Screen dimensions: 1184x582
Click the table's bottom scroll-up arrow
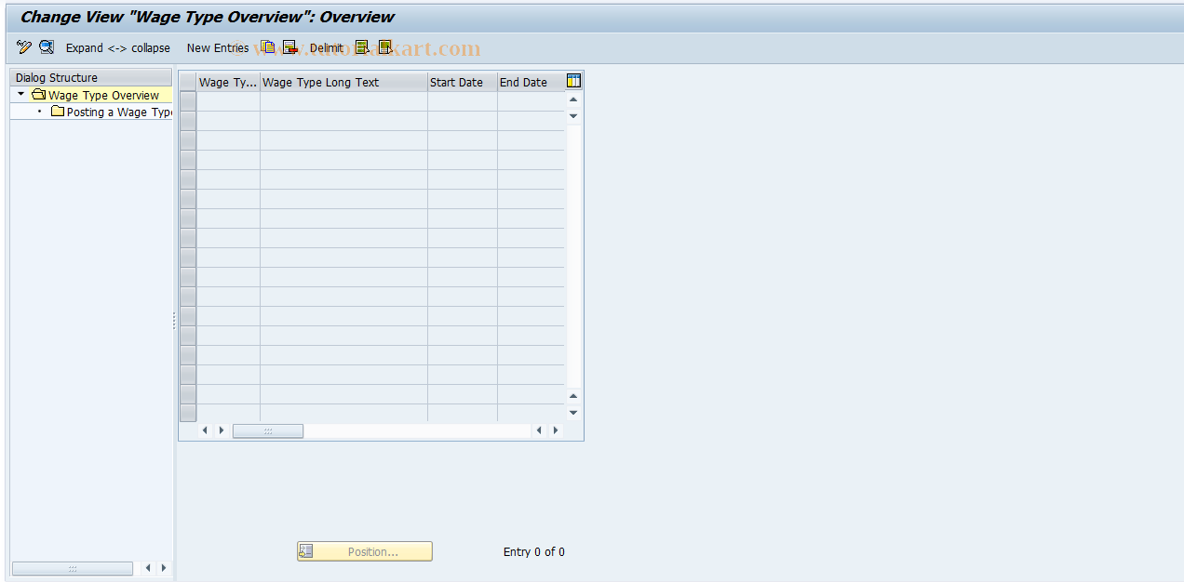pyautogui.click(x=573, y=396)
